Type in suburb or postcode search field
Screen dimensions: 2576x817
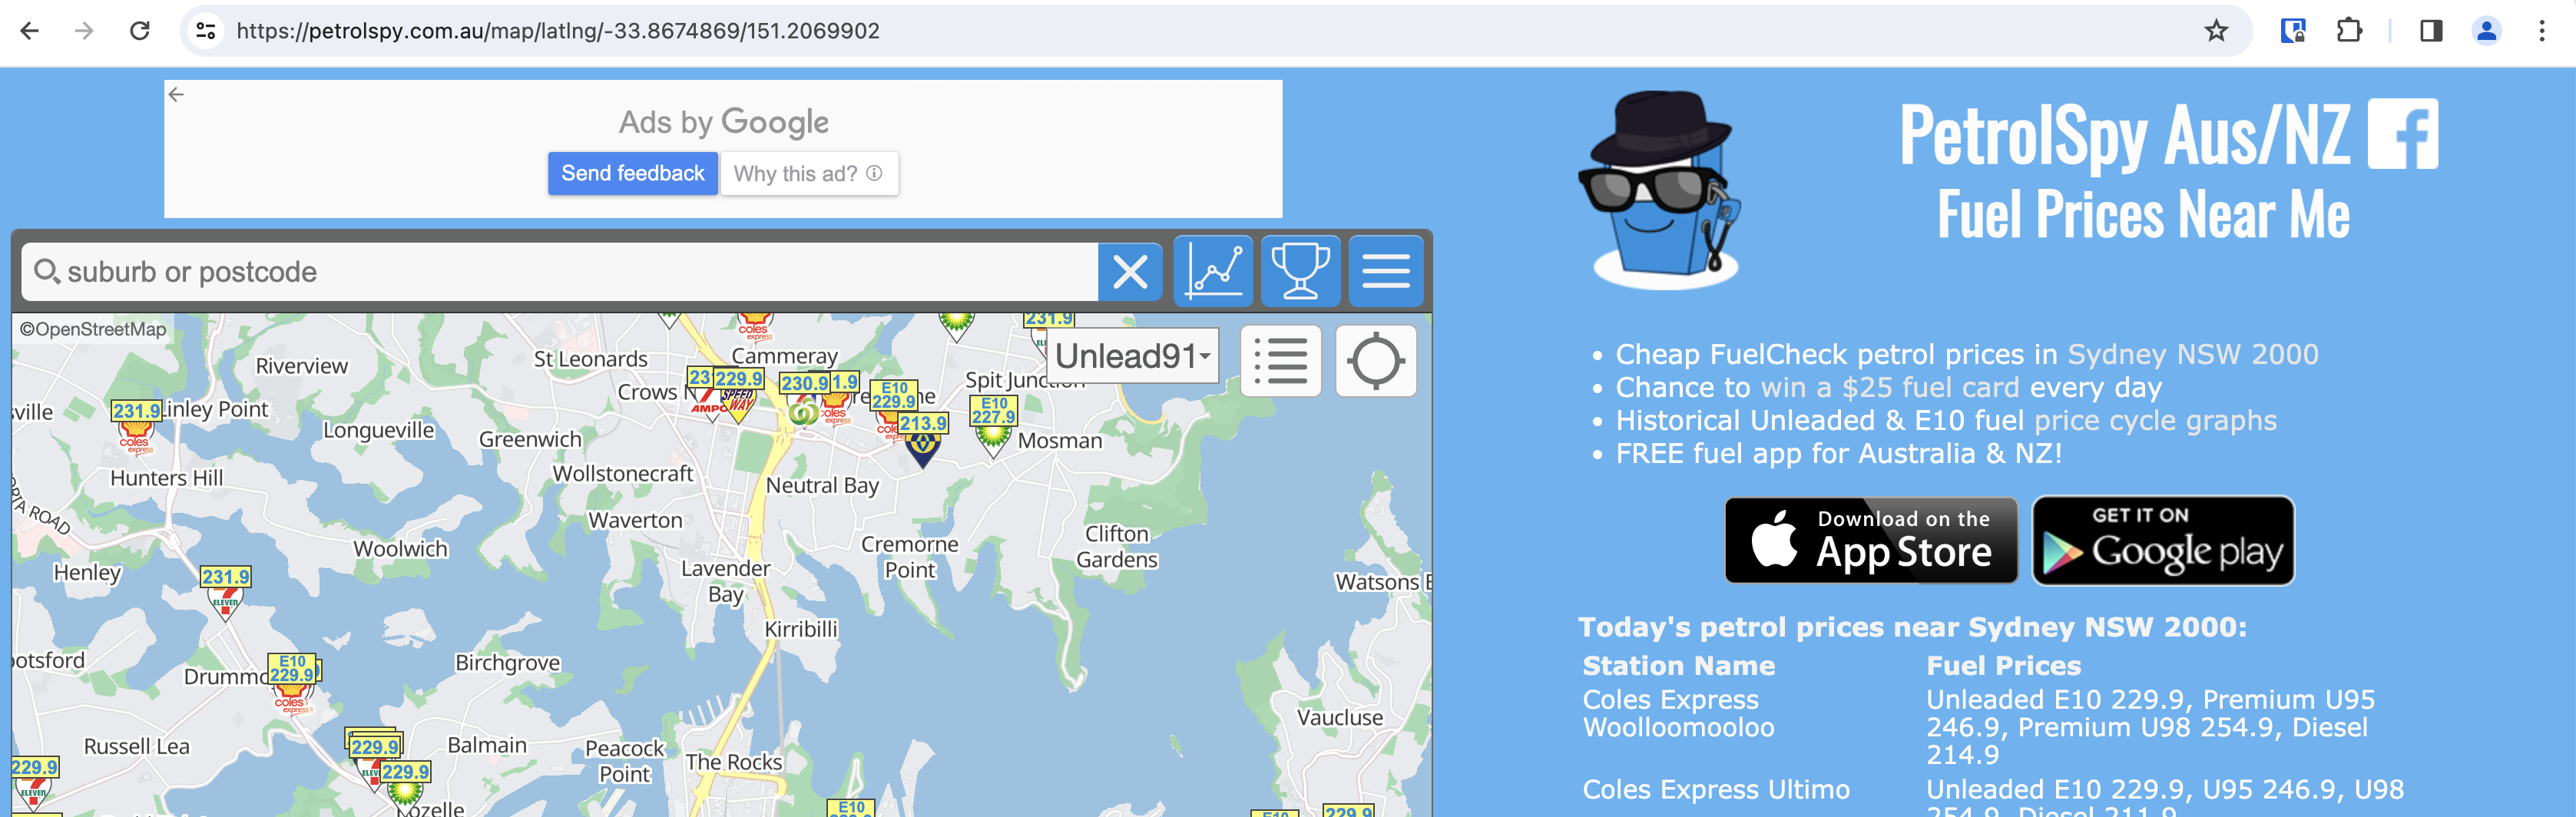(x=560, y=272)
